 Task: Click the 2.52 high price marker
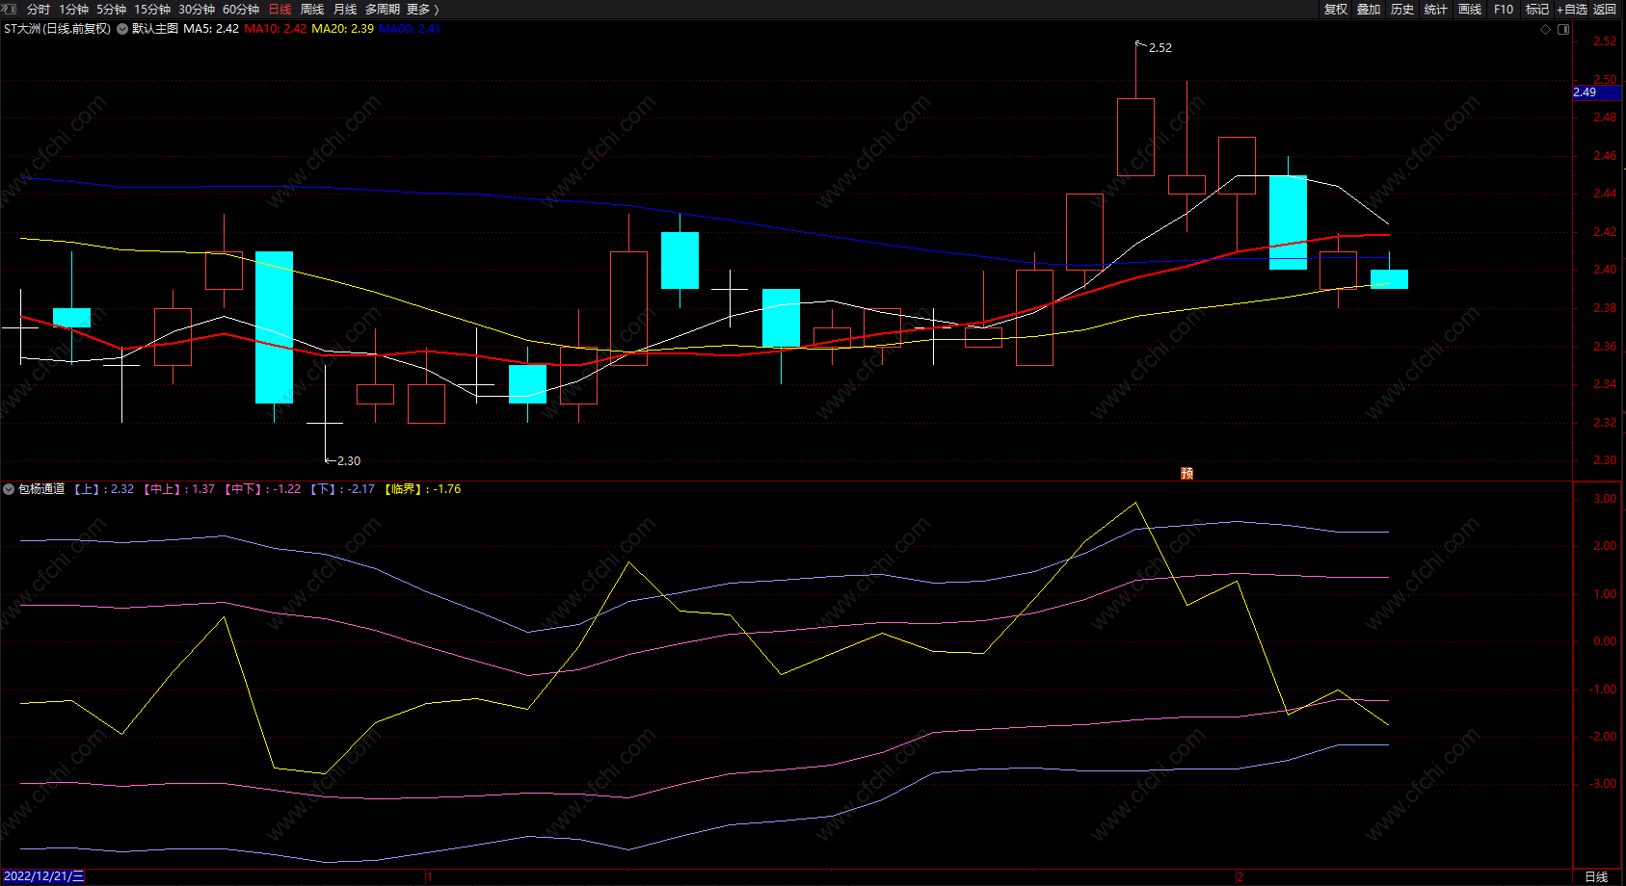coord(1160,48)
